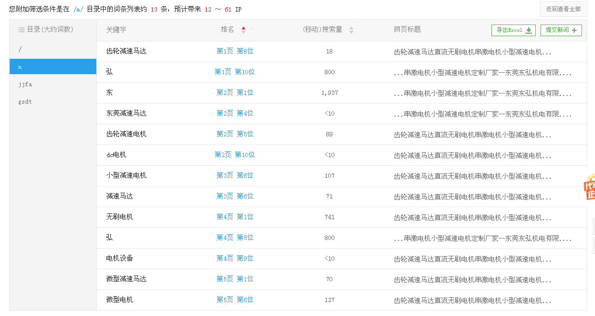
Task: Sort by (移动)搜索量 arrow icon
Action: [351, 30]
